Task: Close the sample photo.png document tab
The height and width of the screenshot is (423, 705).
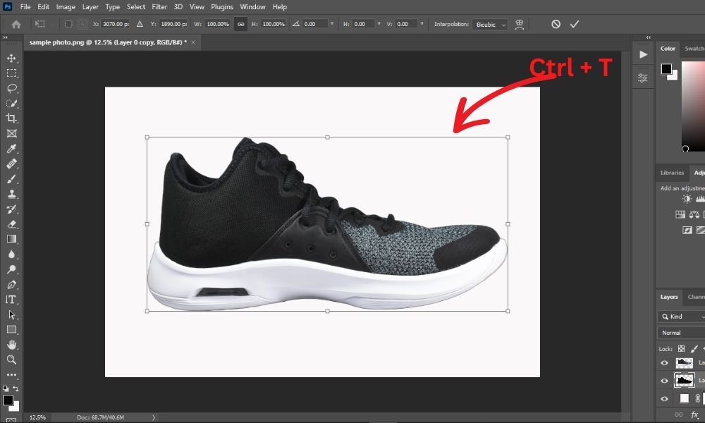Action: 193,42
